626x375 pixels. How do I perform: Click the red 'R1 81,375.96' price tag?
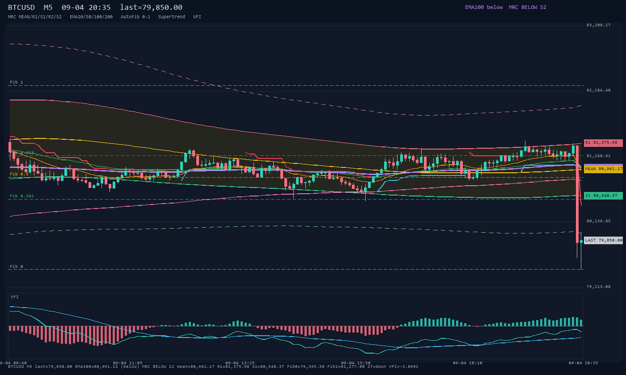[x=603, y=143]
